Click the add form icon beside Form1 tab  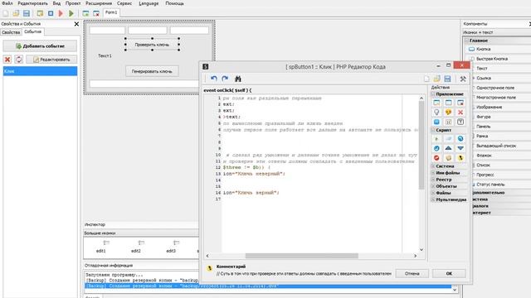point(85,13)
